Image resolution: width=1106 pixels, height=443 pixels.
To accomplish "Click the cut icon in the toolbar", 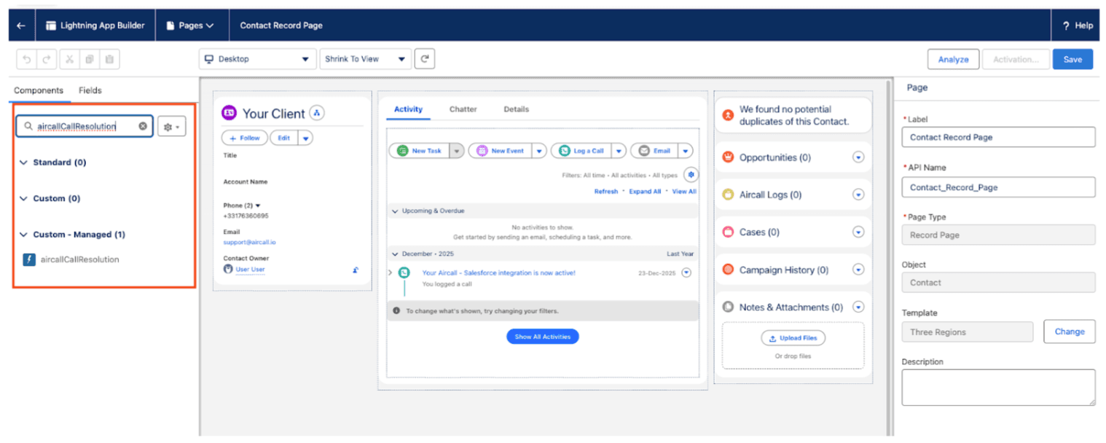I will (69, 60).
